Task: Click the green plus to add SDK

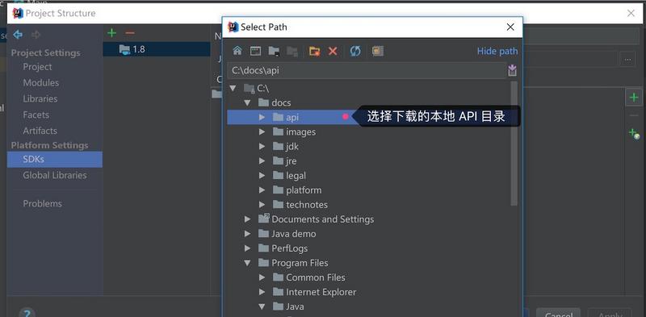Action: (111, 33)
